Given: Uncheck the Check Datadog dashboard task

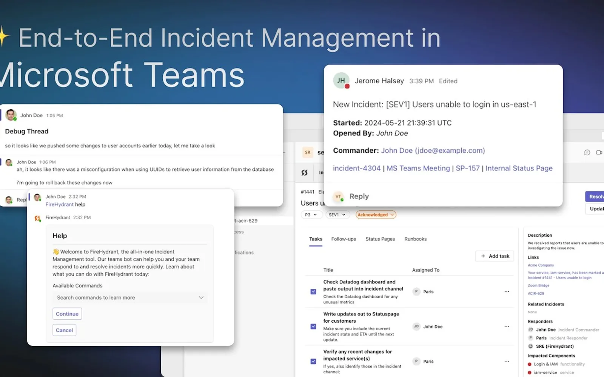Looking at the screenshot, I should coord(313,291).
